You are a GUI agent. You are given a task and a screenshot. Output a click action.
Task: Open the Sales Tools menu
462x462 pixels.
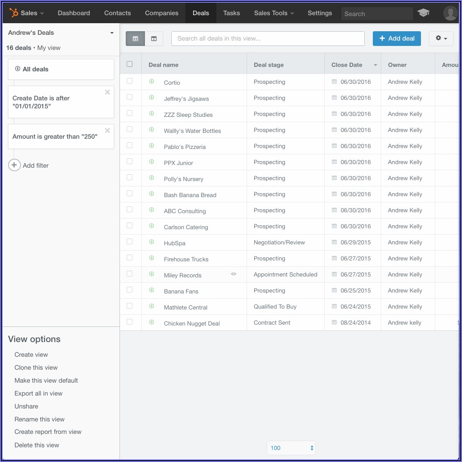[x=274, y=13]
